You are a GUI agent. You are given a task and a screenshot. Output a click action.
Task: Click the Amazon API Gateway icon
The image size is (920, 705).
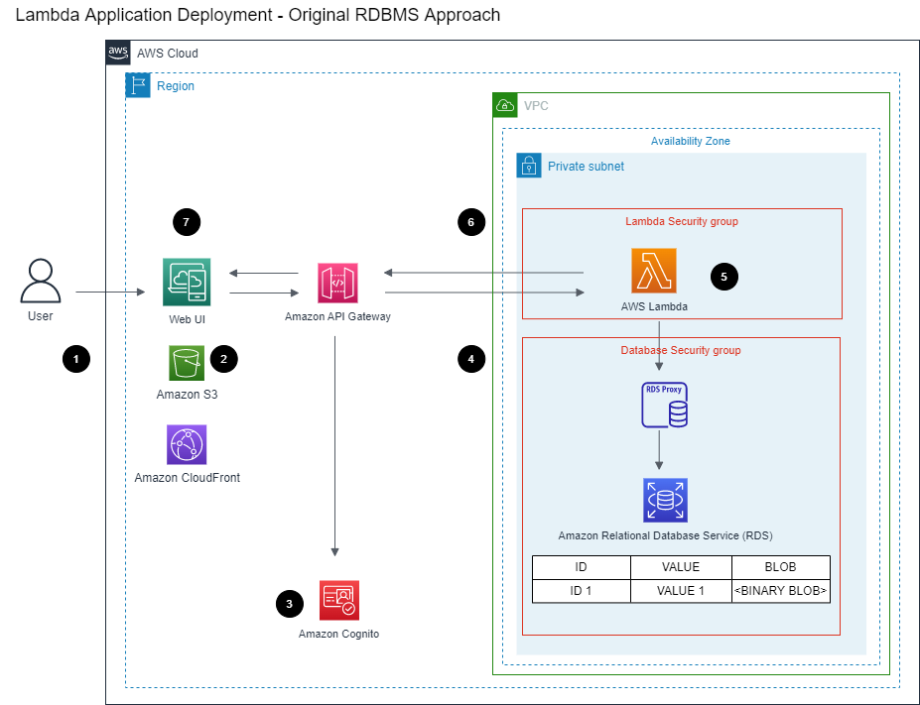click(x=337, y=283)
